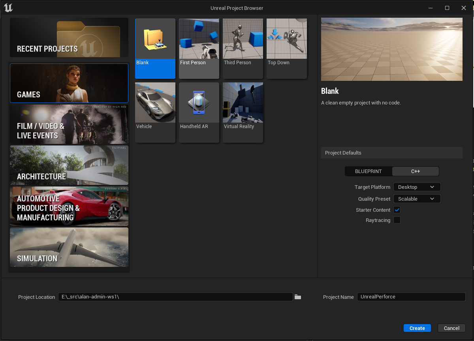Maximize the Unreal Project Browser window

click(x=447, y=8)
